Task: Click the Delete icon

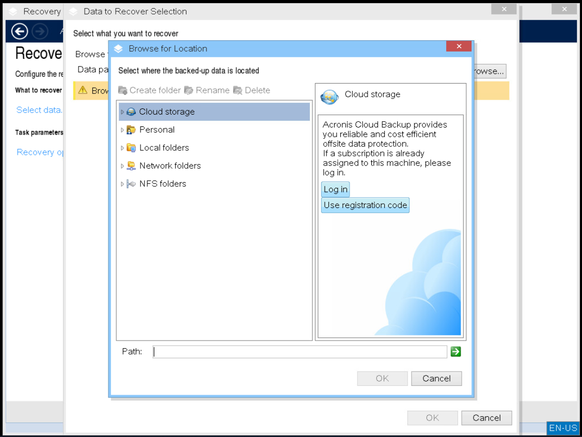Action: tap(238, 90)
